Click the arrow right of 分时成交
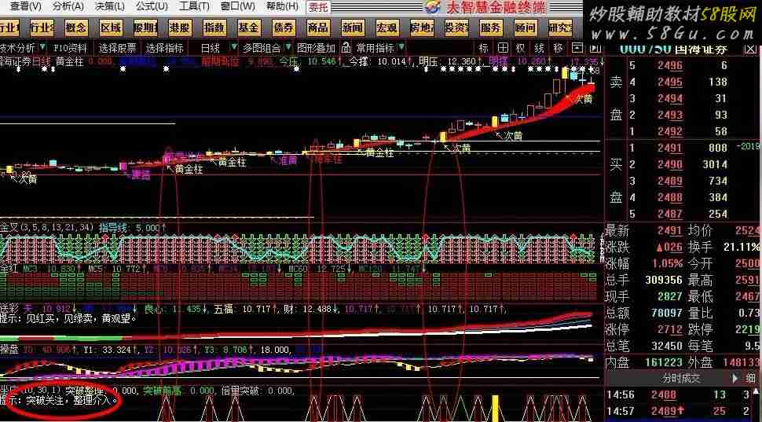 click(x=735, y=378)
